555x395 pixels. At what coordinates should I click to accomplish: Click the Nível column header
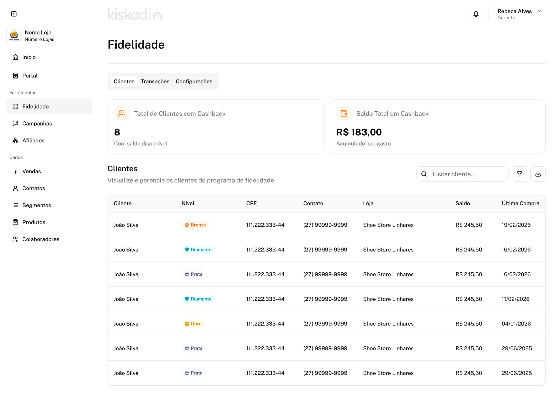pyautogui.click(x=188, y=203)
